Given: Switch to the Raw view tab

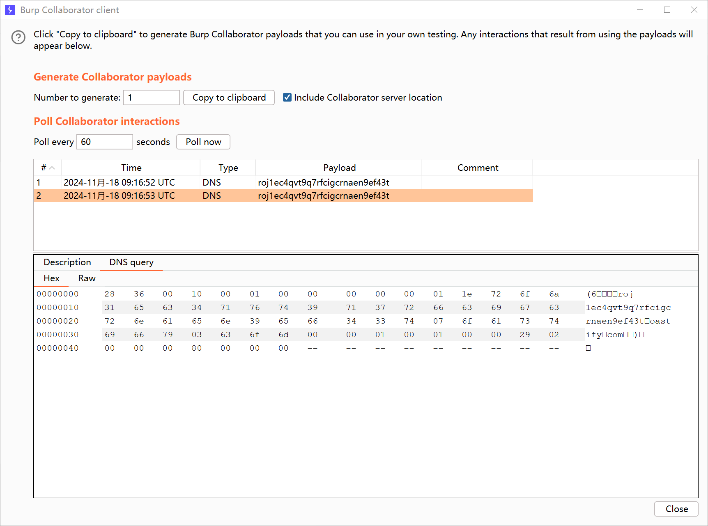Looking at the screenshot, I should pyautogui.click(x=87, y=278).
